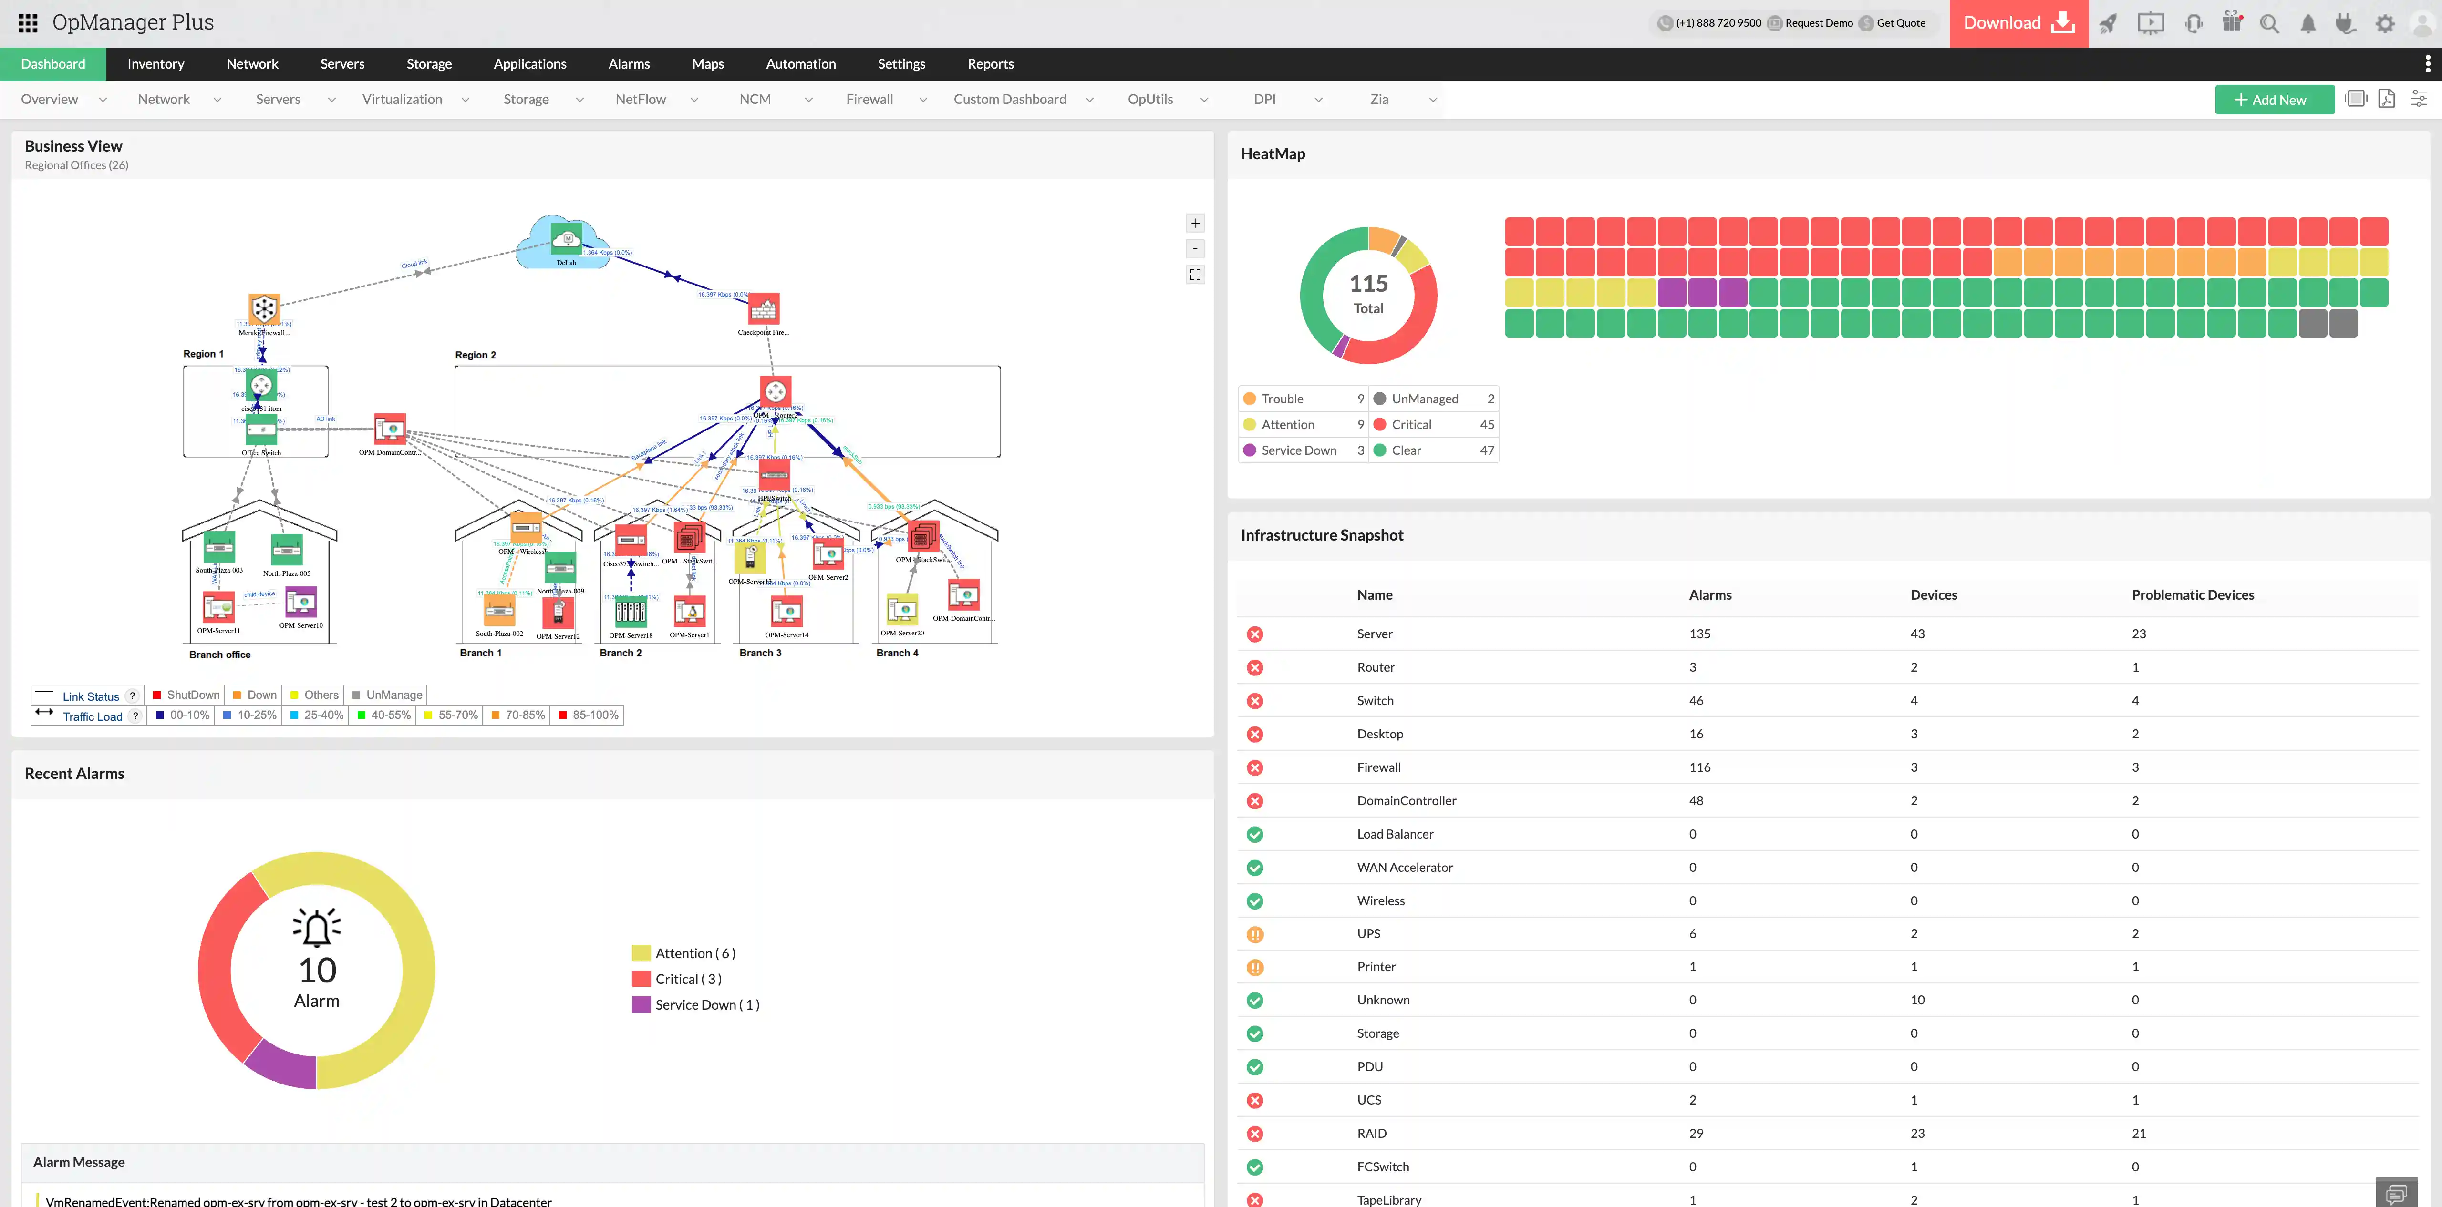Expand the Virtualization dropdown arrow
This screenshot has height=1207, width=2442.
(x=465, y=100)
